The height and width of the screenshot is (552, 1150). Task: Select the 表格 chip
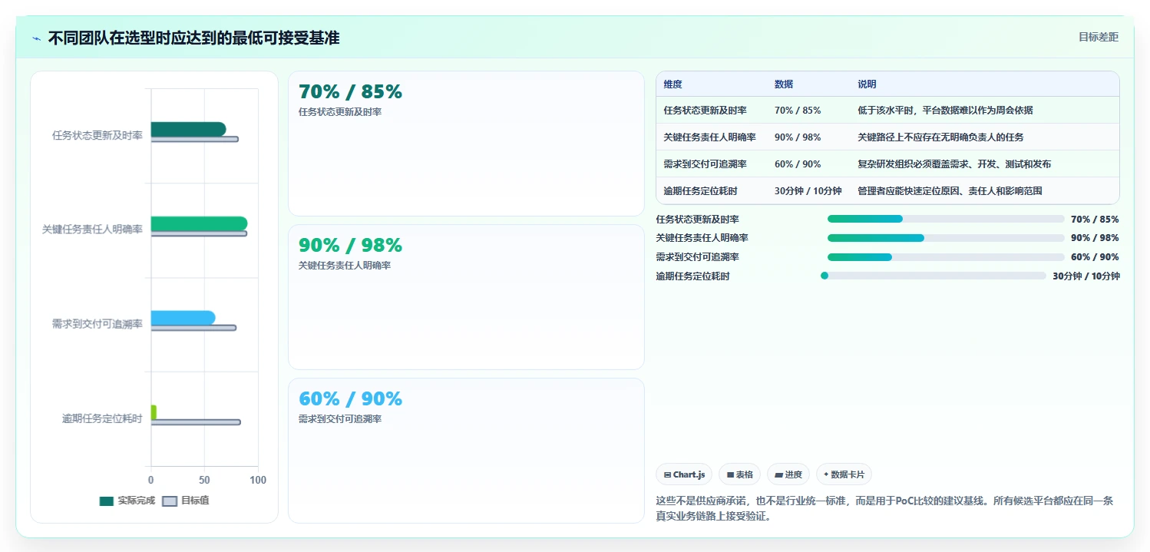pos(740,474)
